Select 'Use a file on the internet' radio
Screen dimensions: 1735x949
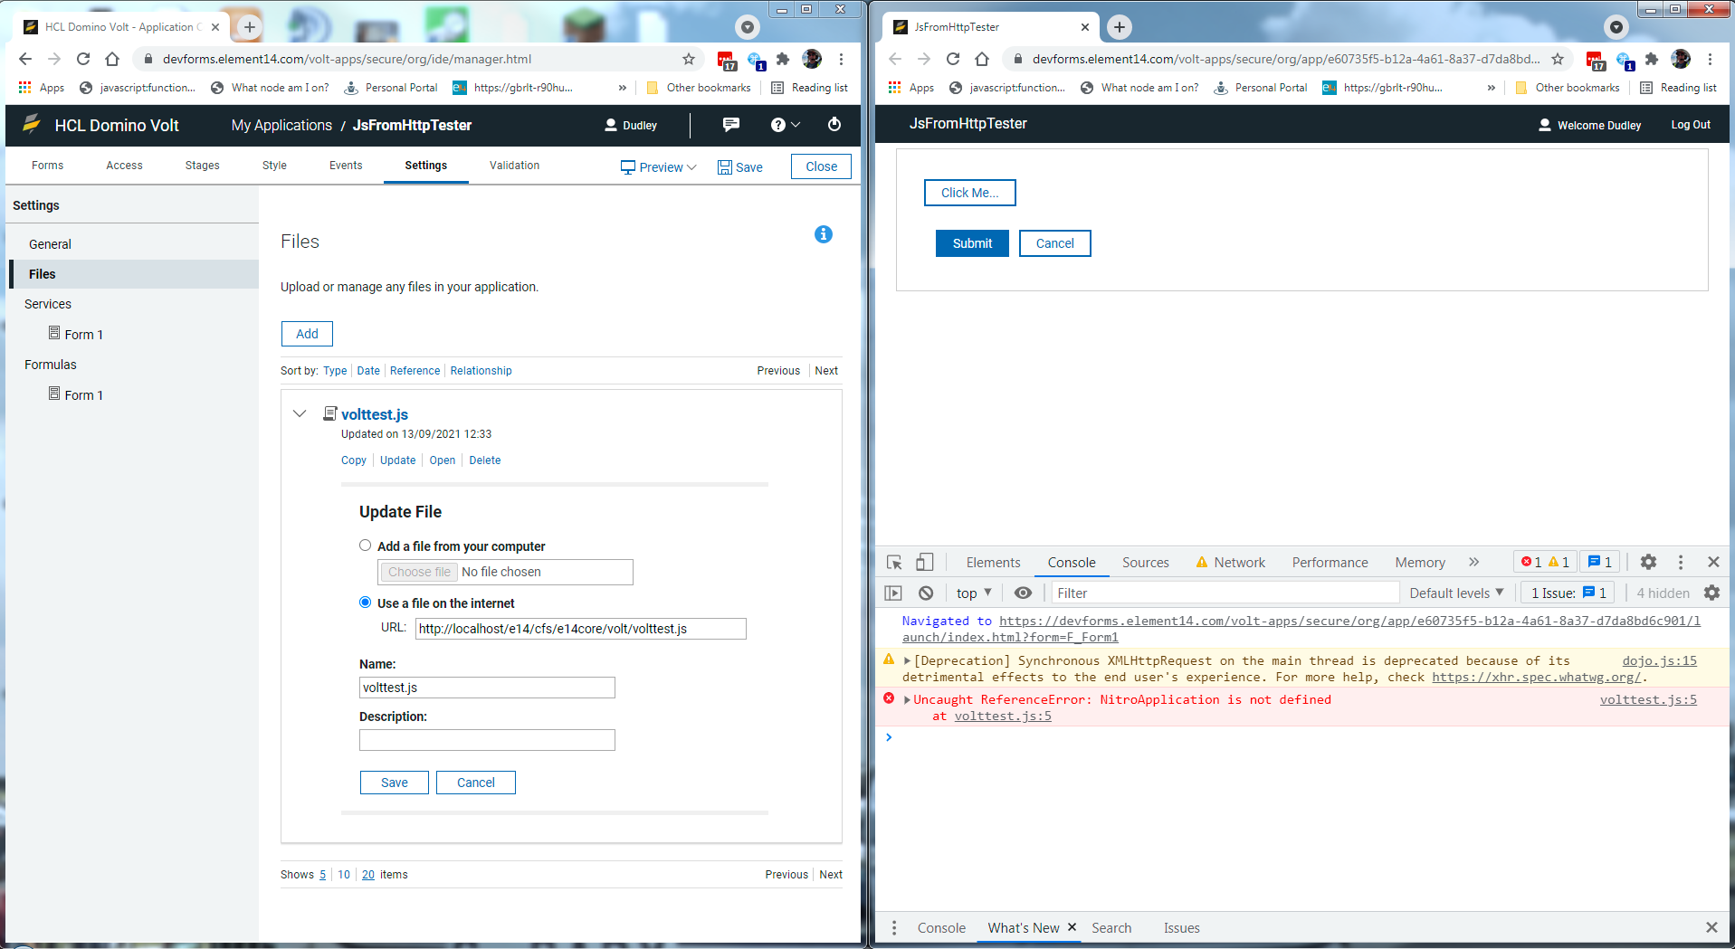[x=366, y=603]
